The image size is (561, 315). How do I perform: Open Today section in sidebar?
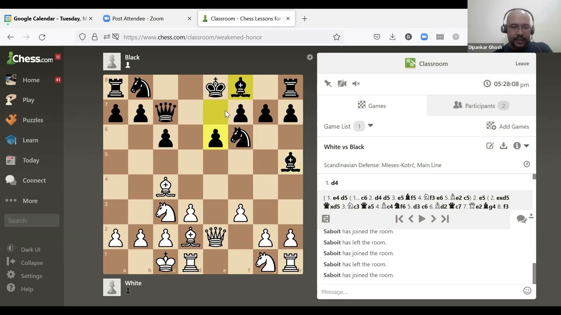click(x=31, y=160)
